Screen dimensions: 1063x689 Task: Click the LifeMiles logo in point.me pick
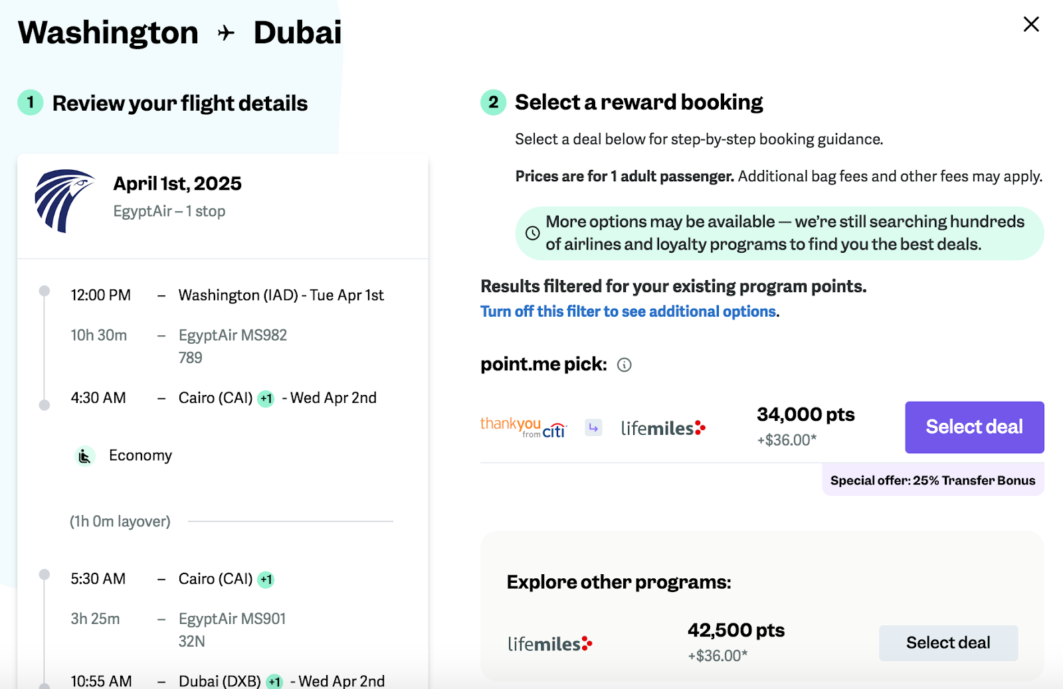[663, 428]
